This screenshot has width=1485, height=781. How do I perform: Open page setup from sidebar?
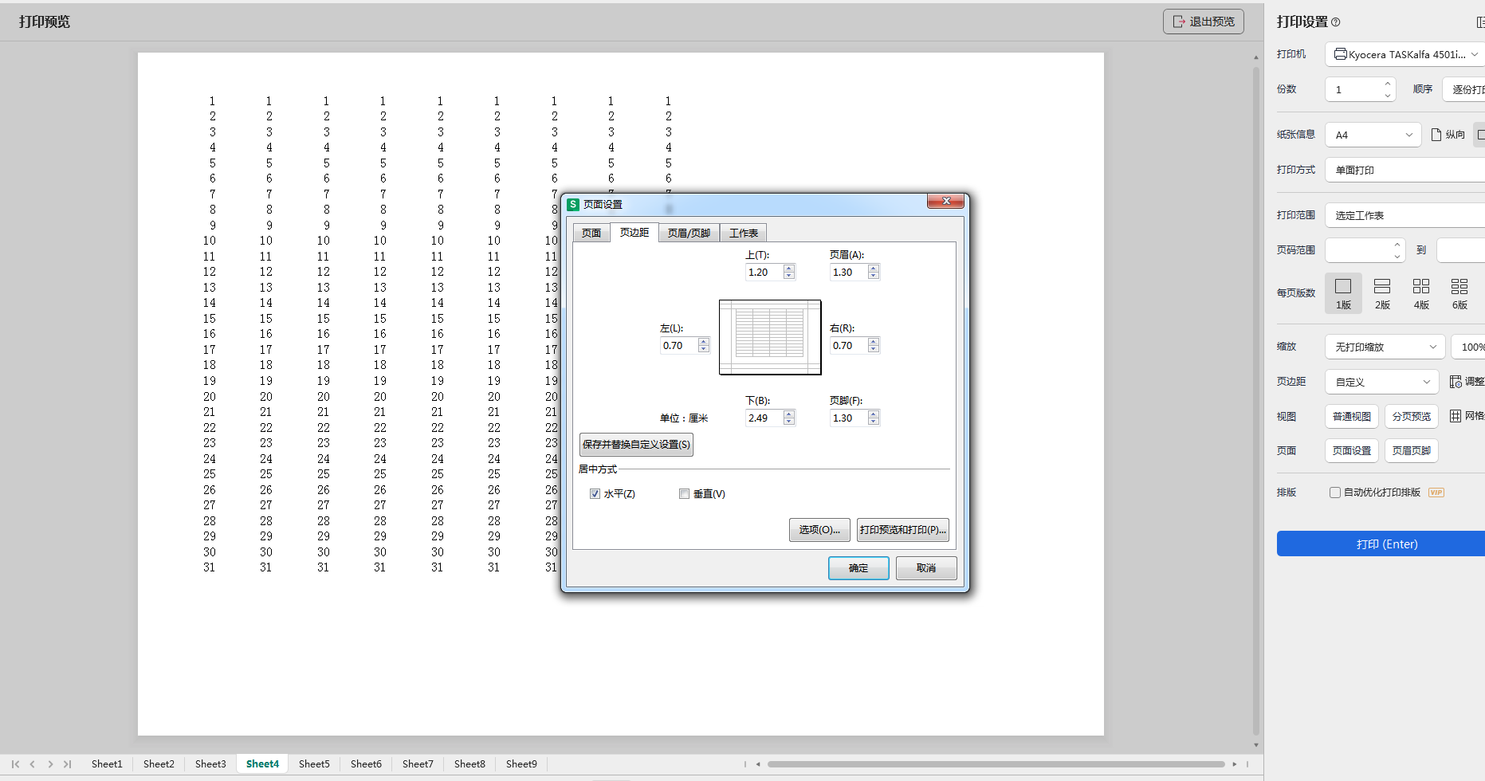point(1352,450)
